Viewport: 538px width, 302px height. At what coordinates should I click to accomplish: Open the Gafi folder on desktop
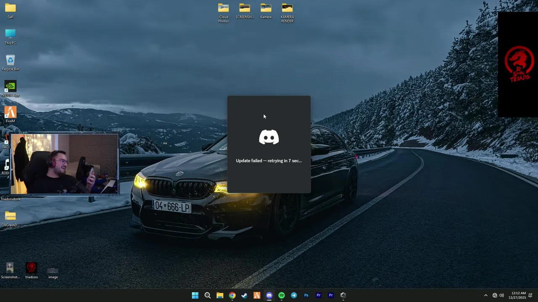click(x=11, y=11)
